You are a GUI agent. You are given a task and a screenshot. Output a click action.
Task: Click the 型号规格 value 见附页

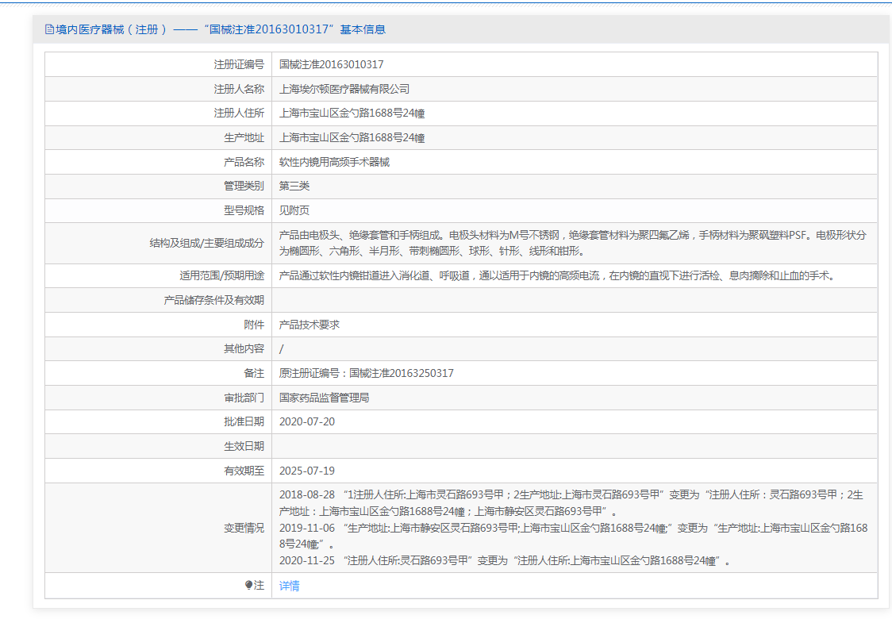(x=294, y=210)
